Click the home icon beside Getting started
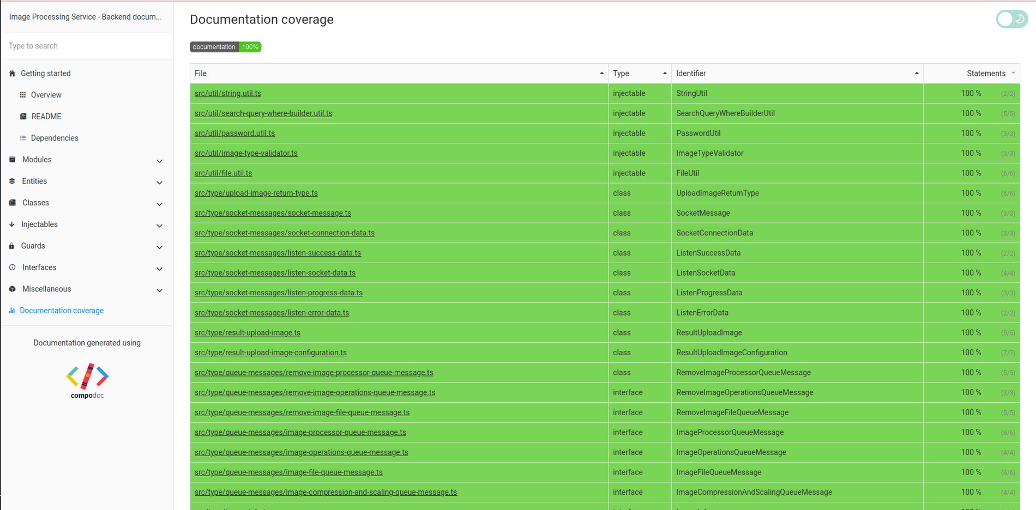 pyautogui.click(x=12, y=74)
